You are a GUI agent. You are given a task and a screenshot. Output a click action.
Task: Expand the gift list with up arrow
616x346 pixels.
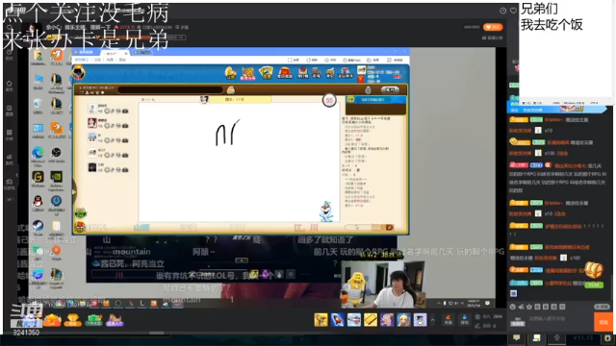(432, 320)
